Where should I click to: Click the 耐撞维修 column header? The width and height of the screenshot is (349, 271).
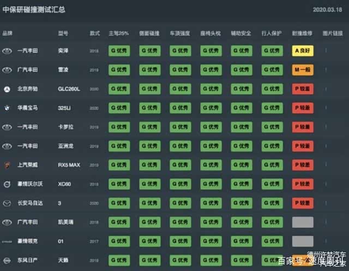pos(302,33)
